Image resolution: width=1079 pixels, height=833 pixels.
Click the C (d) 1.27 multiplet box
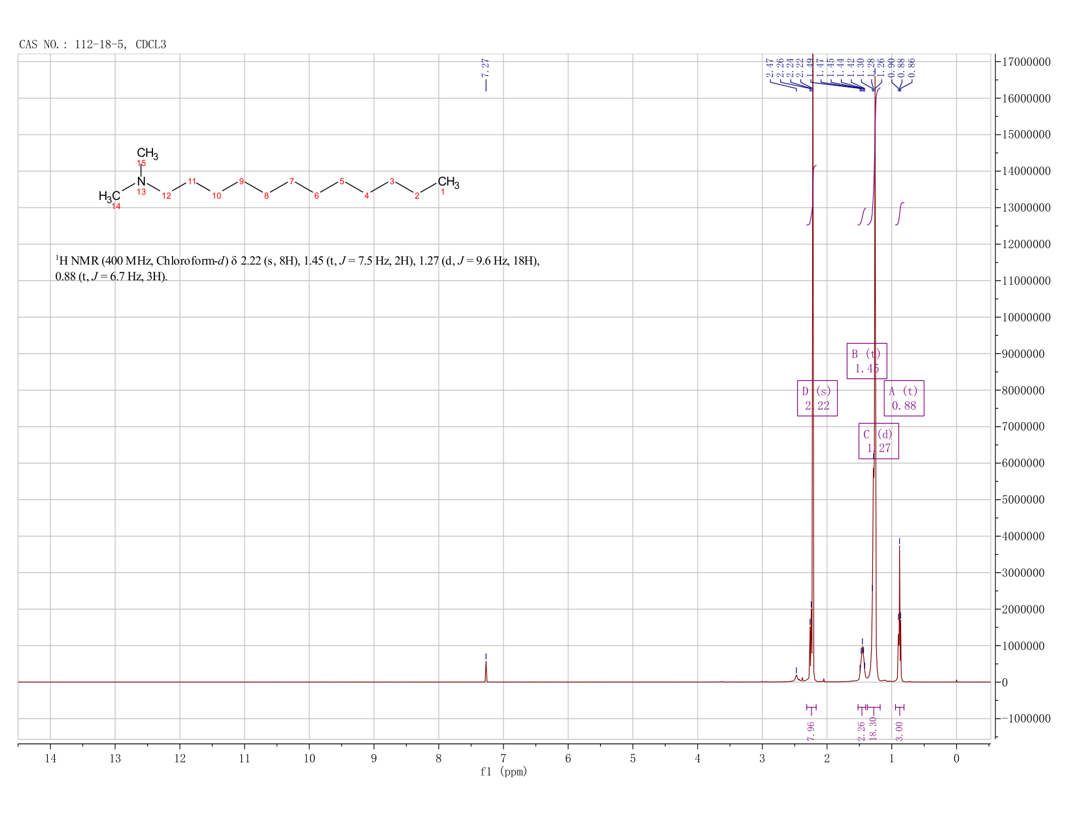(879, 441)
